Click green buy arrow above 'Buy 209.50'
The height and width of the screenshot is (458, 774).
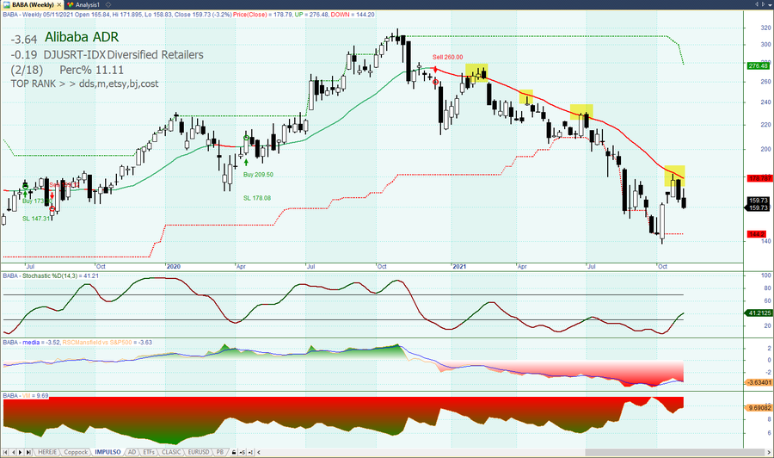pos(246,162)
